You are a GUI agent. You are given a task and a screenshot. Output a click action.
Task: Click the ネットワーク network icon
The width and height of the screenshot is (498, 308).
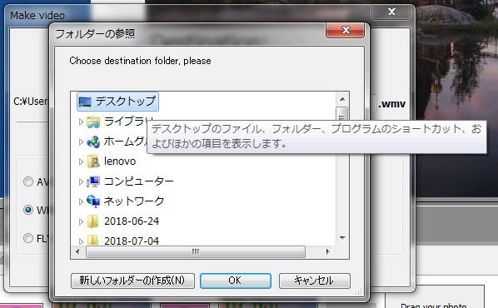93,201
